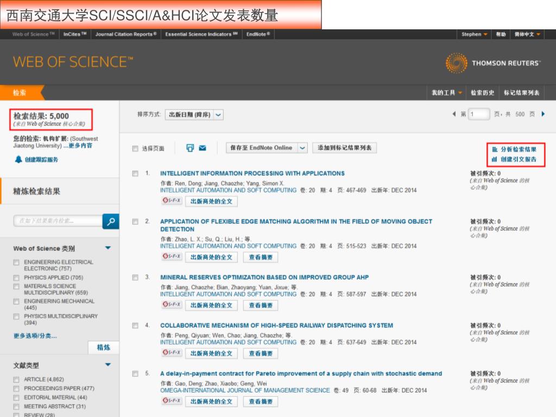Viewport: 556px width, 417px height.
Task: Go to previous results page arrow
Action: [x=454, y=114]
